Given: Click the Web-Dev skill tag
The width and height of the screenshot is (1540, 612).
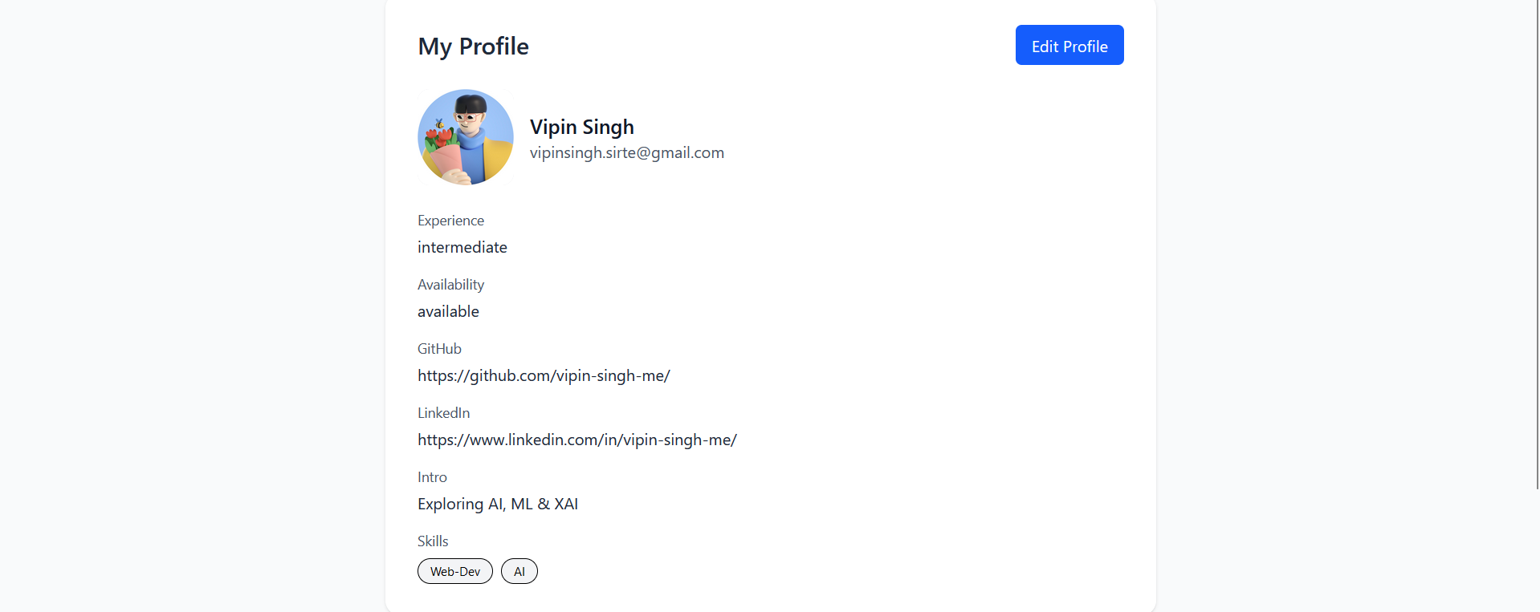Looking at the screenshot, I should tap(455, 571).
